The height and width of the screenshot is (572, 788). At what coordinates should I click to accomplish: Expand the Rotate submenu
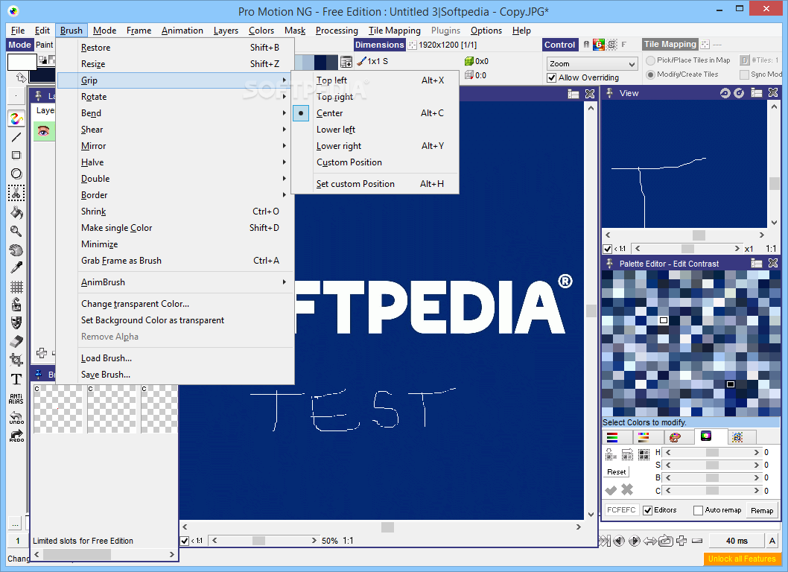pyautogui.click(x=174, y=97)
